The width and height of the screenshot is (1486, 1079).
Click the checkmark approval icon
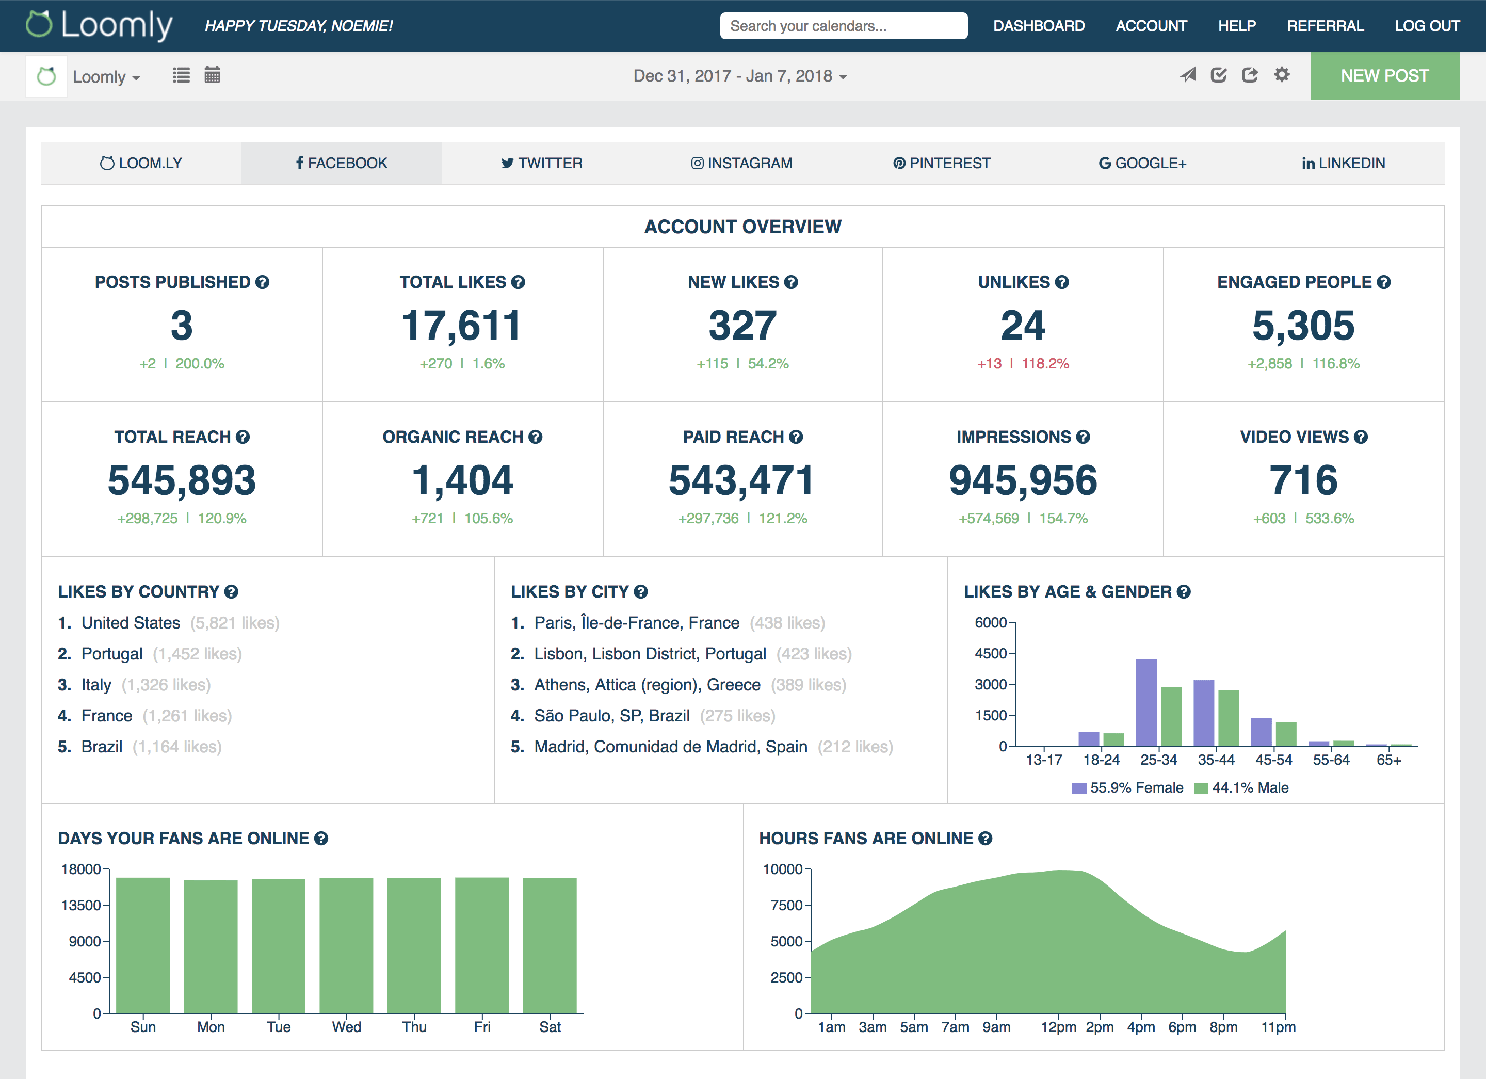coord(1219,75)
